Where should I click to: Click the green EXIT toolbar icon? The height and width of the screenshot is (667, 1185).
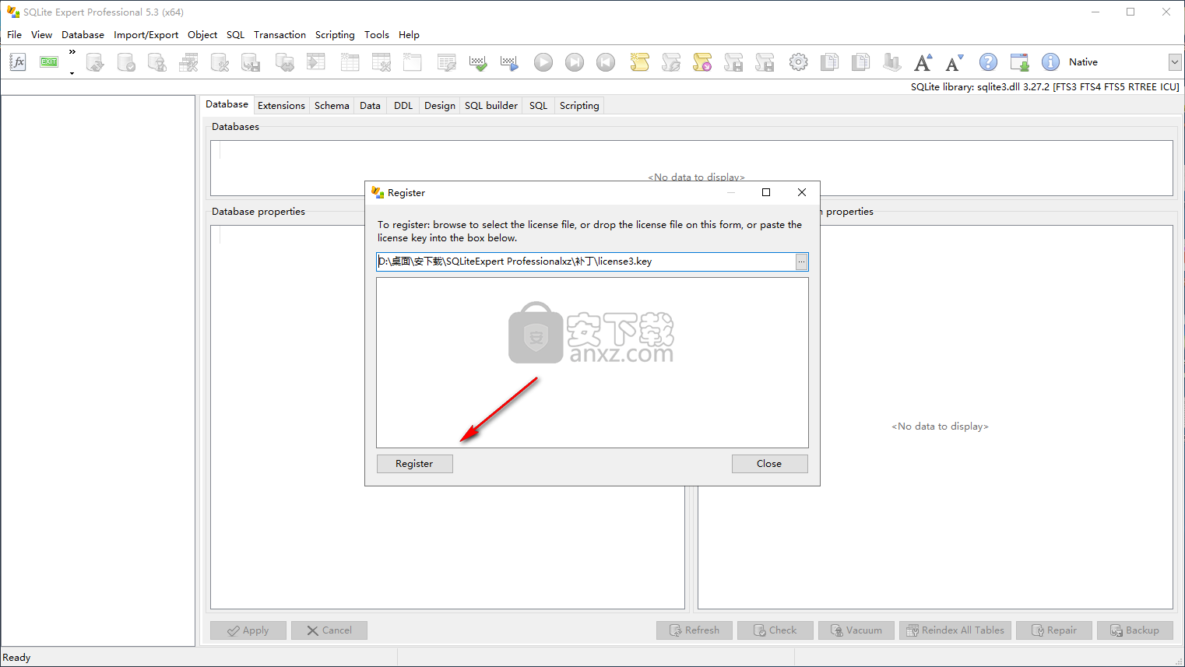pyautogui.click(x=49, y=62)
